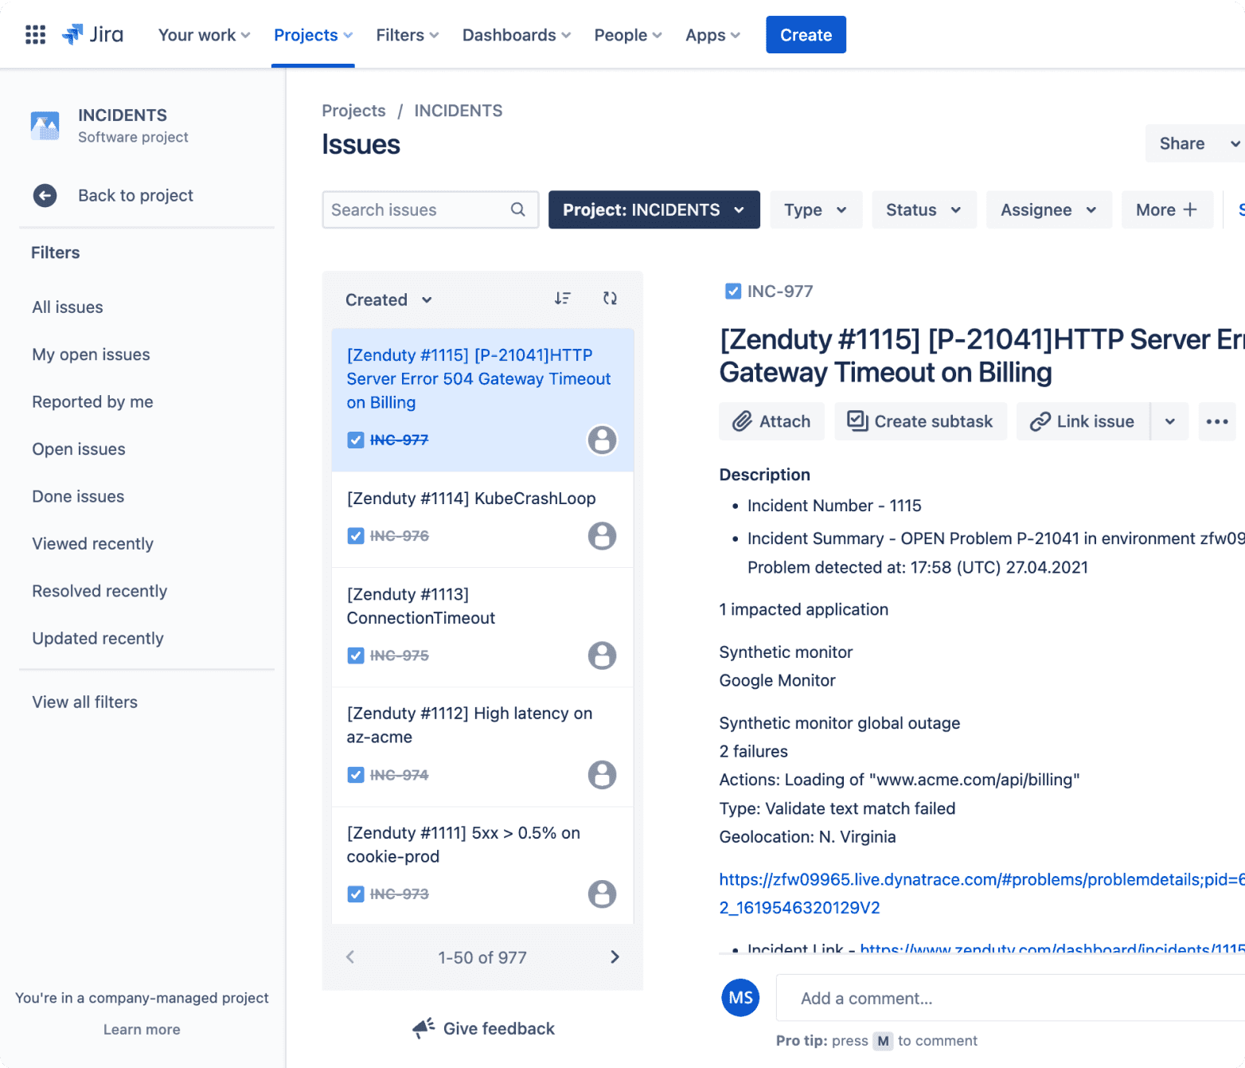The width and height of the screenshot is (1245, 1068).
Task: Click assignee avatar on INC-977 card
Action: 603,440
